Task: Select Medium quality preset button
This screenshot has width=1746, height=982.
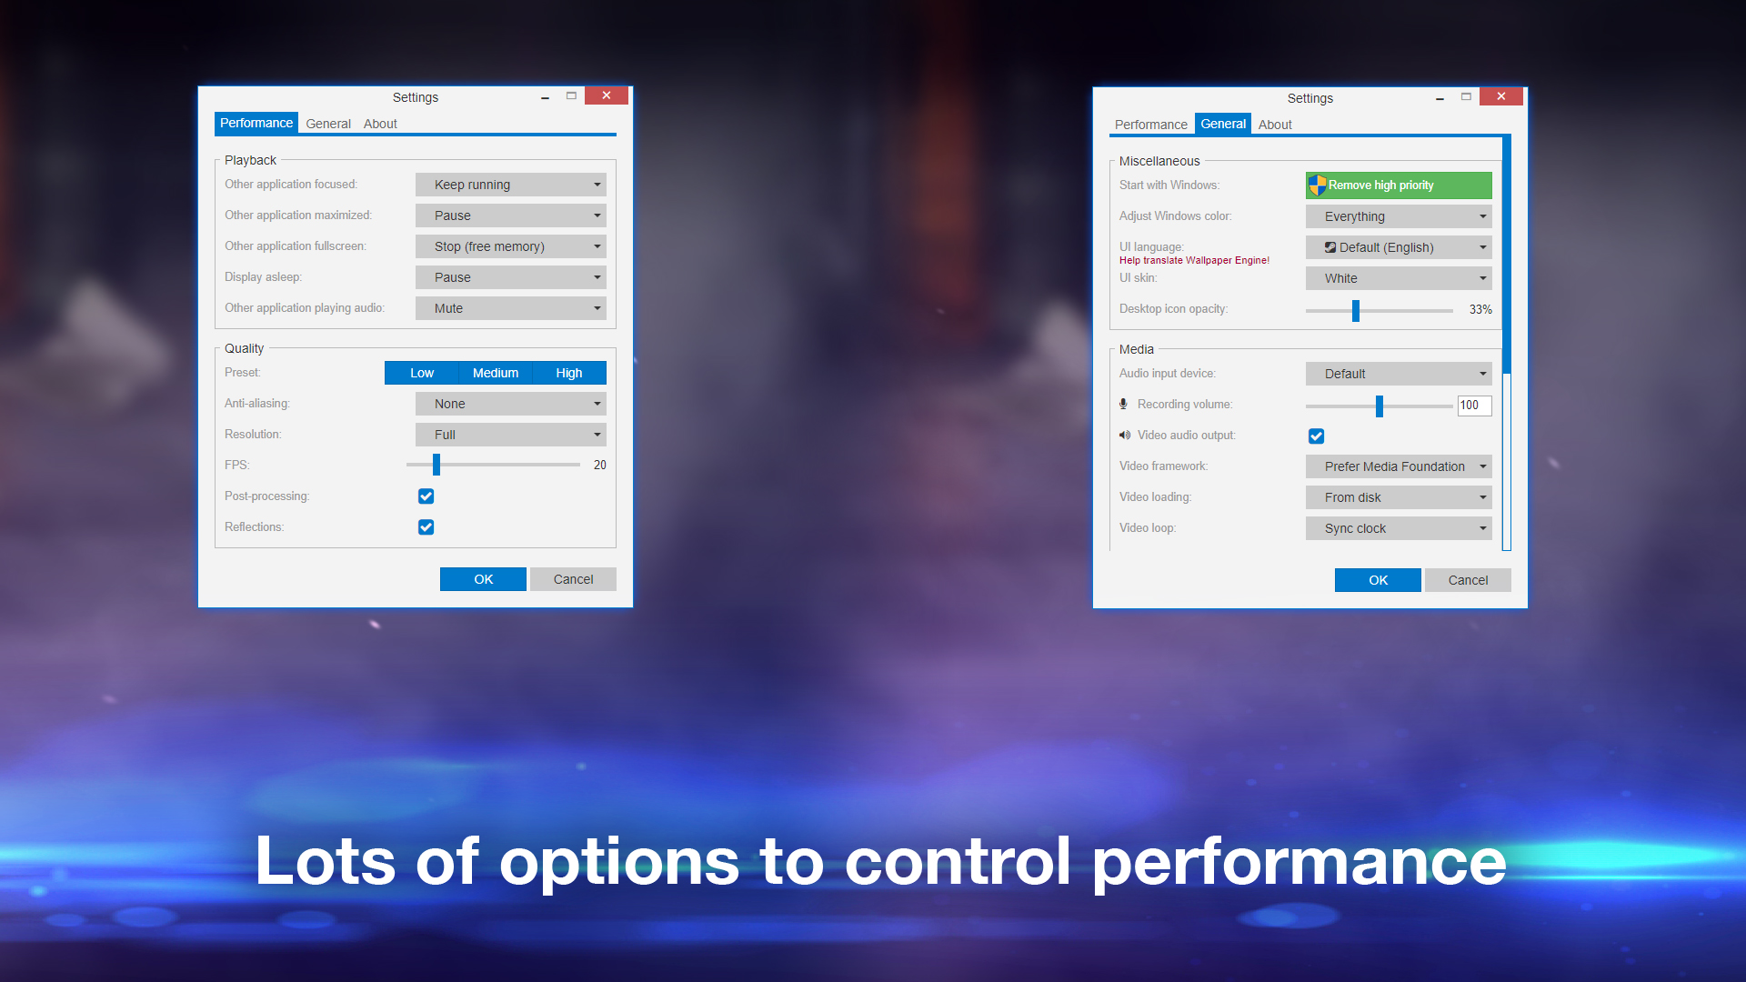Action: pyautogui.click(x=494, y=372)
